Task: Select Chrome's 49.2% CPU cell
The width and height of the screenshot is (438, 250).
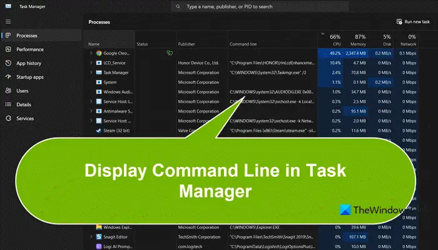Action: pos(330,53)
